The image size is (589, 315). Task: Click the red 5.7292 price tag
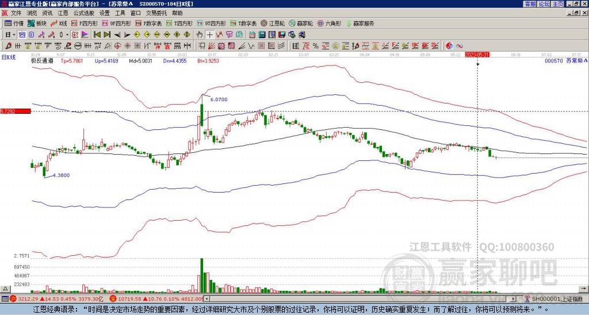pyautogui.click(x=16, y=111)
